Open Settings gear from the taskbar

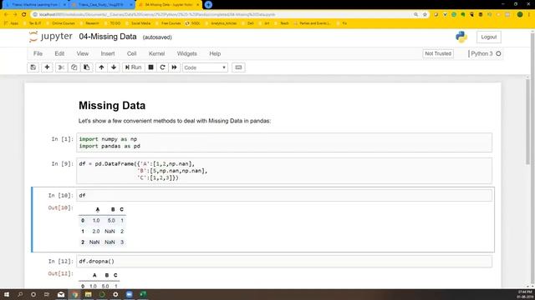point(115,294)
